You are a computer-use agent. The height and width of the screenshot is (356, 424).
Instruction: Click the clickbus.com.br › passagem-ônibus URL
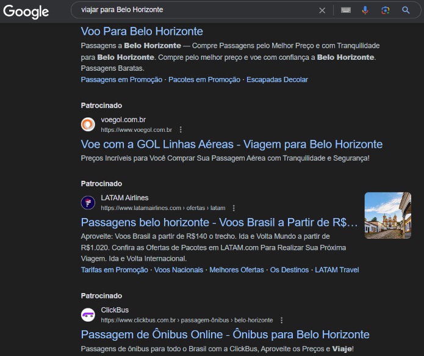[x=187, y=320]
